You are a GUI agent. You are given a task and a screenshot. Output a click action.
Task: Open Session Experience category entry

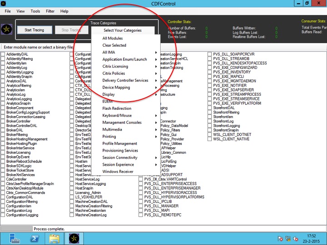[x=126, y=165]
